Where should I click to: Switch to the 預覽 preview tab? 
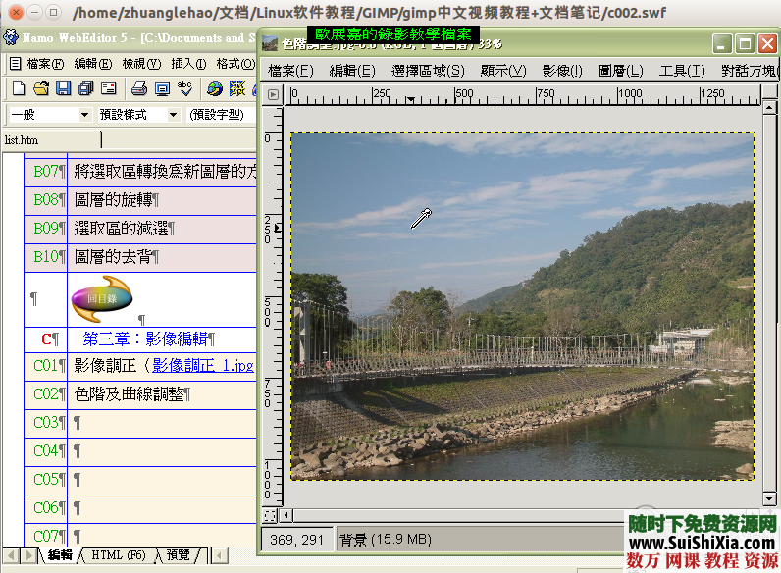click(179, 555)
